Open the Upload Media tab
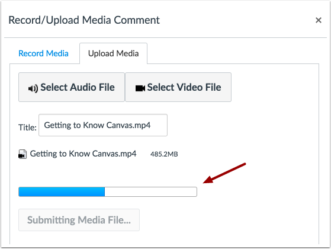The image size is (331, 249). tap(113, 53)
